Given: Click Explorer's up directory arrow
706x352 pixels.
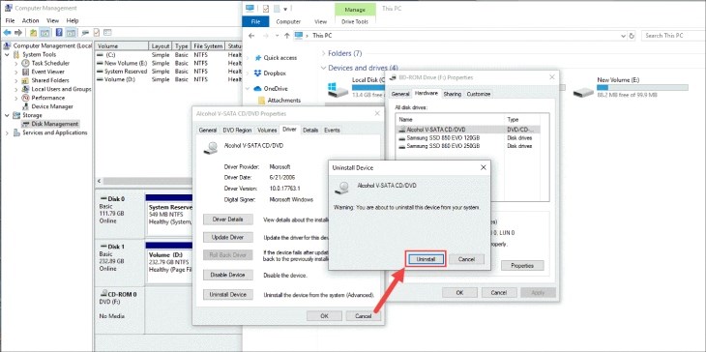Looking at the screenshot, I should click(x=287, y=36).
